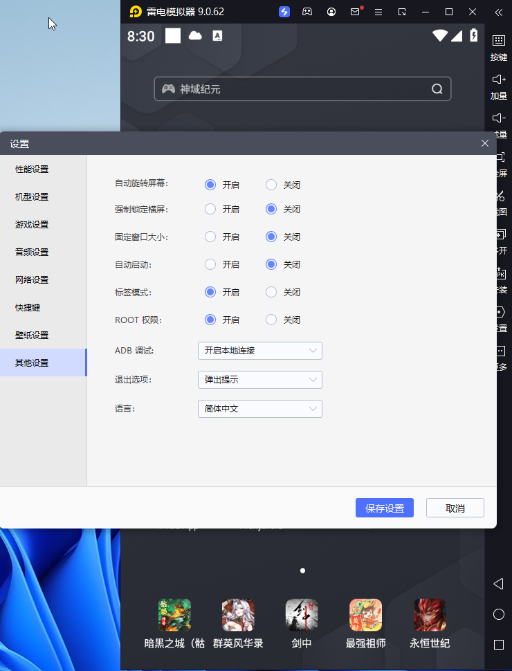This screenshot has width=512, height=671.
Task: Set 自动启动 to 开启
Action: tap(210, 264)
